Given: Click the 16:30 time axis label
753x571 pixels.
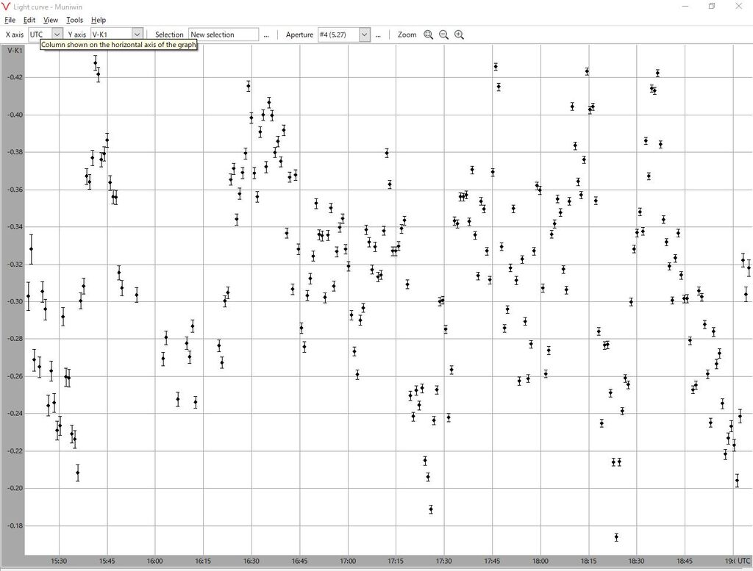Looking at the screenshot, I should click(251, 561).
